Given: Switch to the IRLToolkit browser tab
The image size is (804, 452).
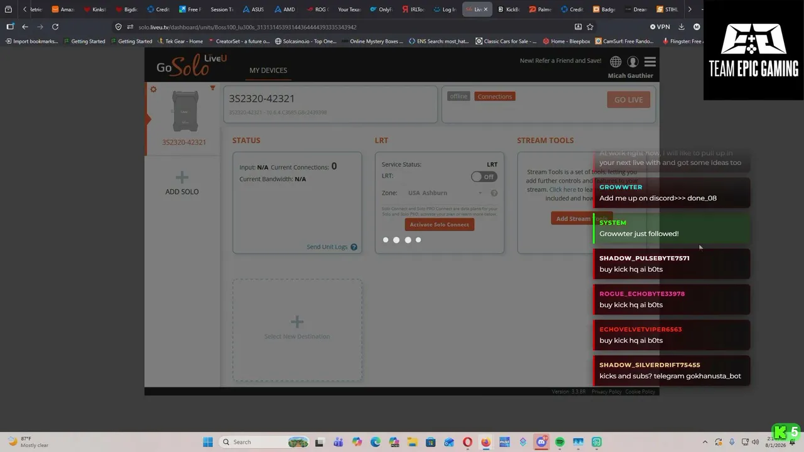Looking at the screenshot, I should click(413, 9).
